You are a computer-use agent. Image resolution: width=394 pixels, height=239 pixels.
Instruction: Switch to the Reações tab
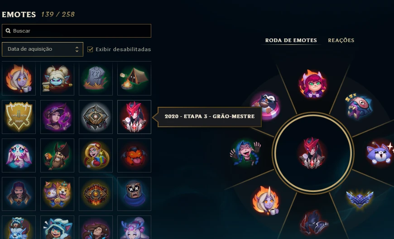pyautogui.click(x=341, y=40)
